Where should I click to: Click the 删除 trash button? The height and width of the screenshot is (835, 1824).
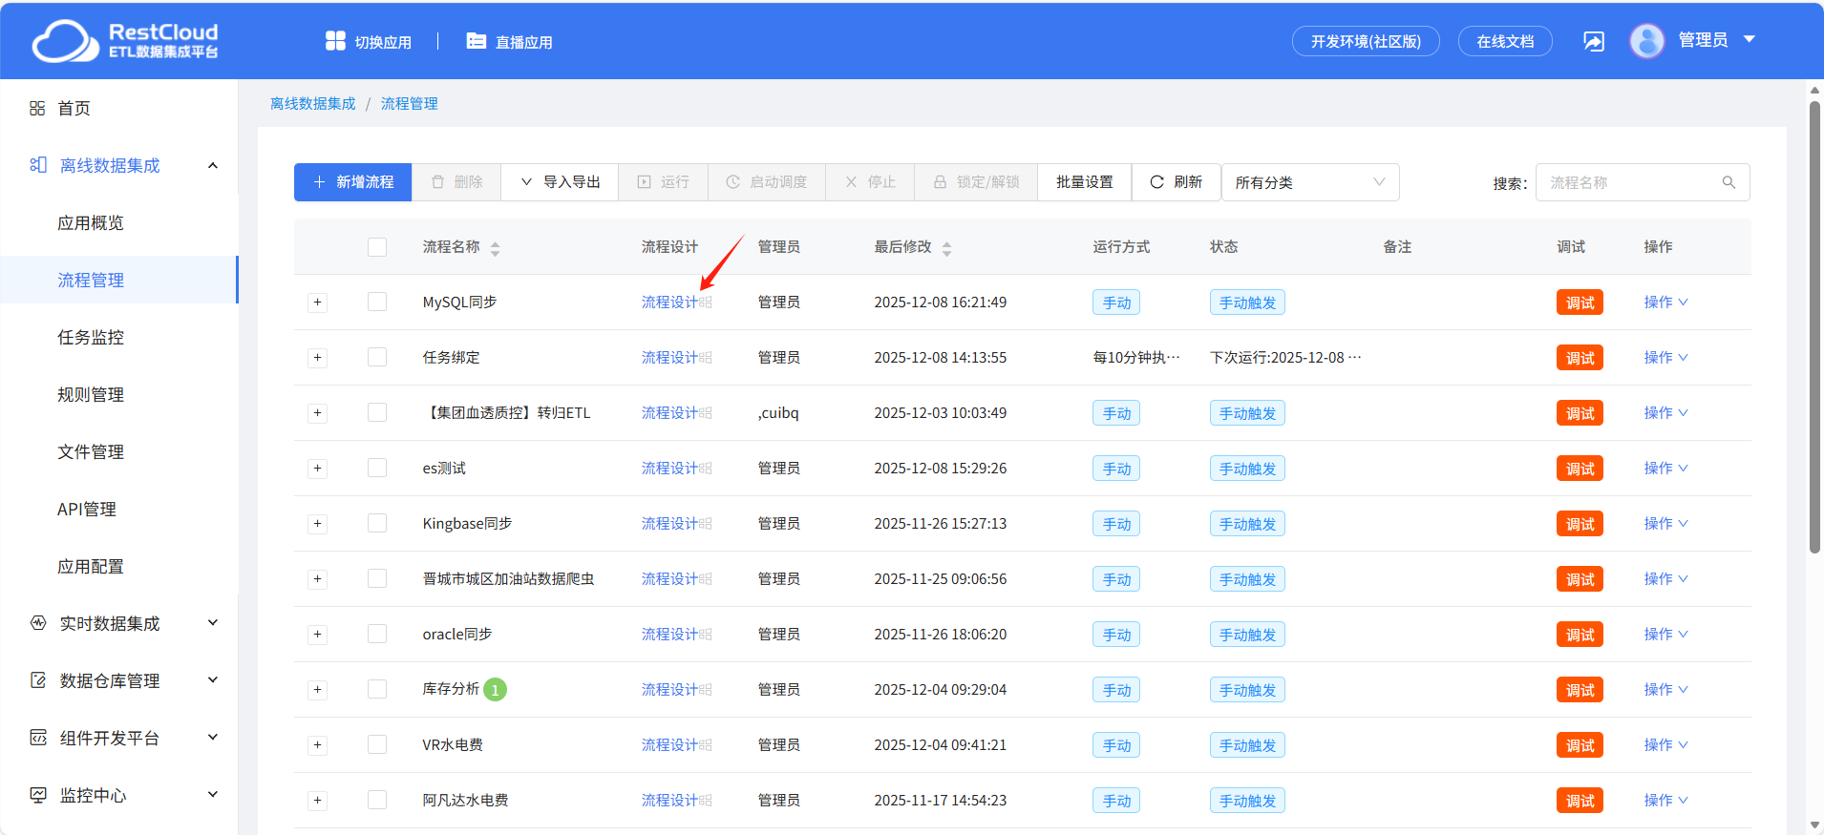point(456,182)
